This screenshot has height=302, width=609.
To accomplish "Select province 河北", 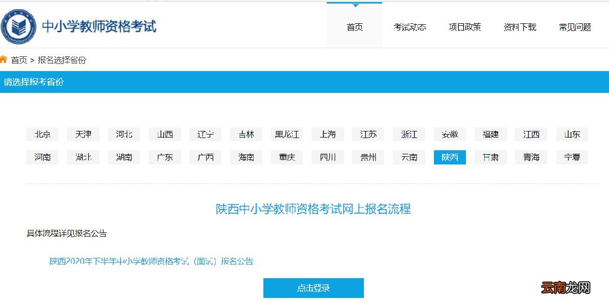I will click(x=124, y=135).
